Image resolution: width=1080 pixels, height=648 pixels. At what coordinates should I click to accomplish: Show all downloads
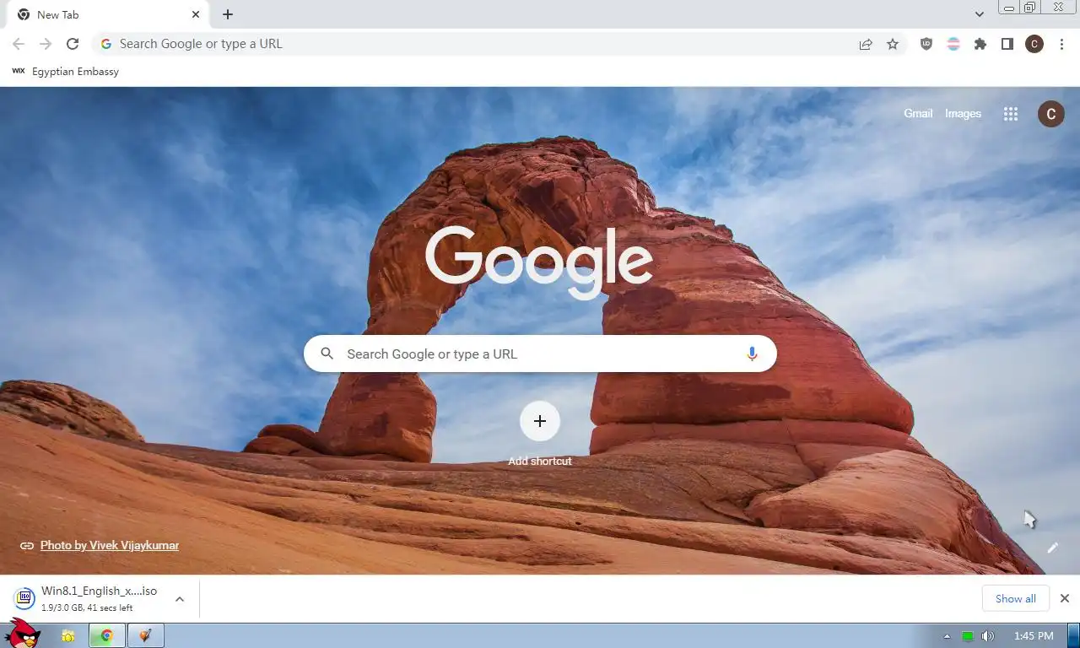(x=1016, y=599)
